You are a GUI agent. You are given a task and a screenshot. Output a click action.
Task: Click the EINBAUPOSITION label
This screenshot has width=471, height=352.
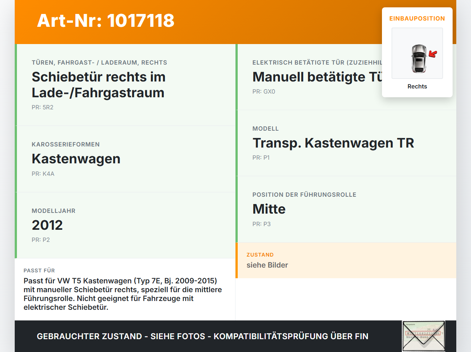(417, 18)
